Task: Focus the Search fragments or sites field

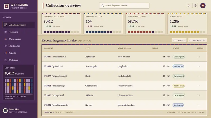Action: [124, 6]
